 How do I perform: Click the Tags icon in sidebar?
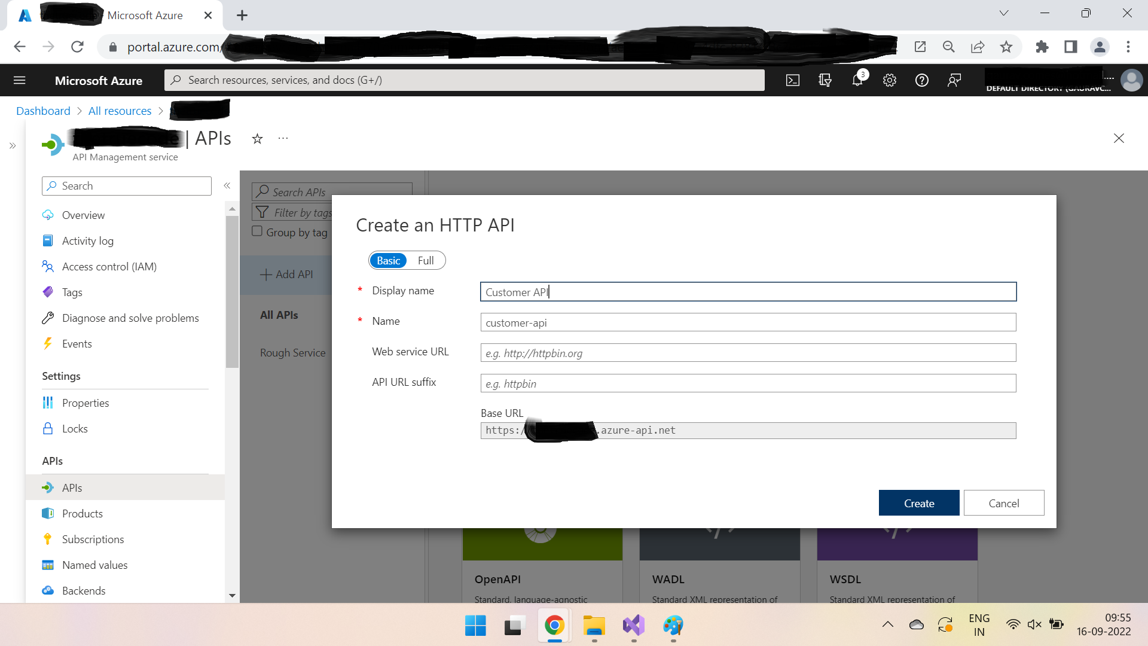(50, 292)
